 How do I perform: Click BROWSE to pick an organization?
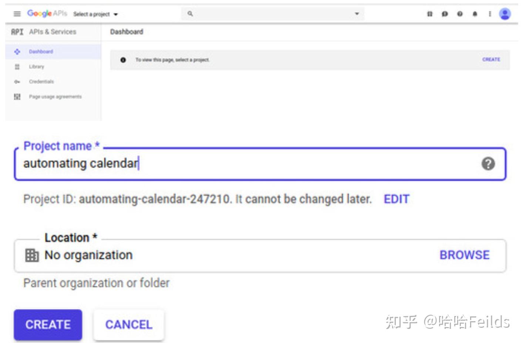click(x=465, y=255)
